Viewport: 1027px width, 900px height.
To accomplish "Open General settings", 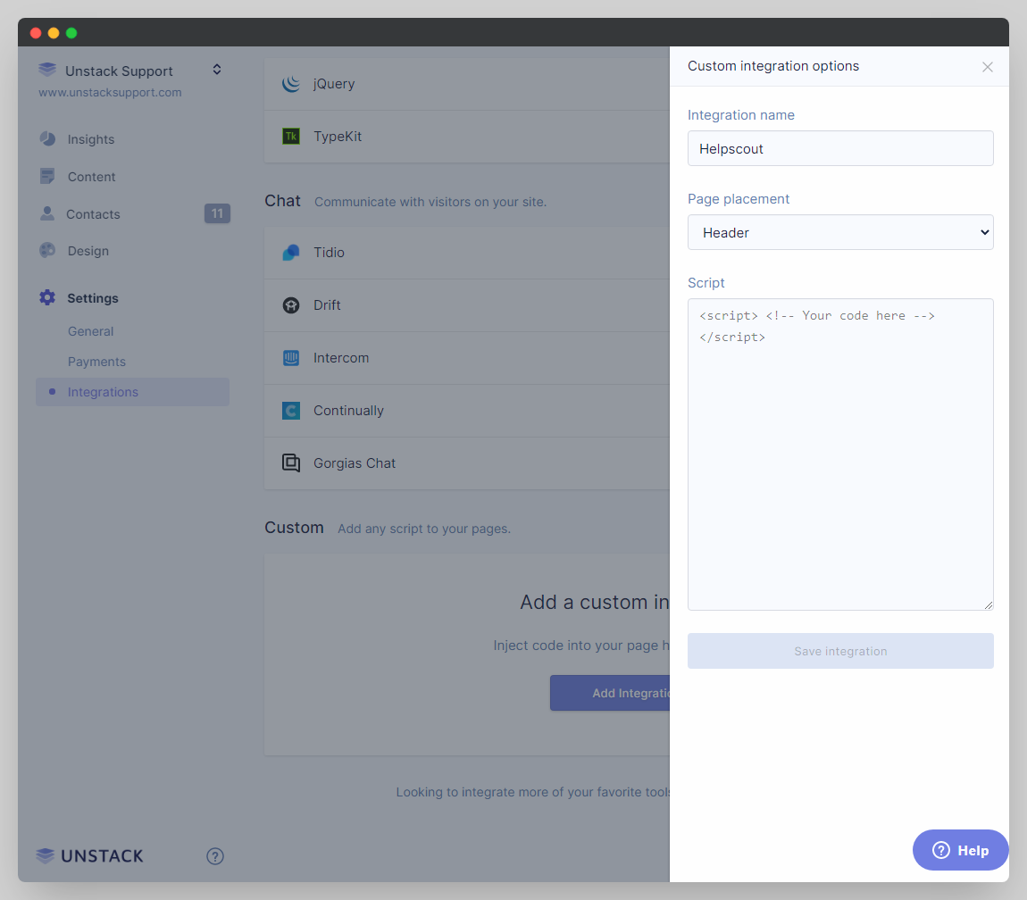I will pos(90,331).
